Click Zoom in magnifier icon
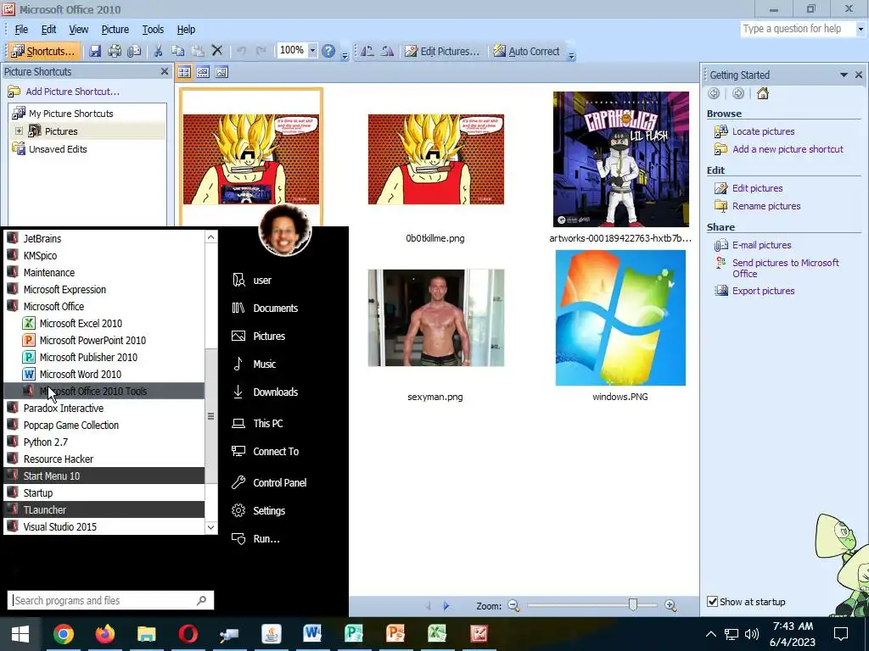The image size is (869, 651). pos(670,605)
